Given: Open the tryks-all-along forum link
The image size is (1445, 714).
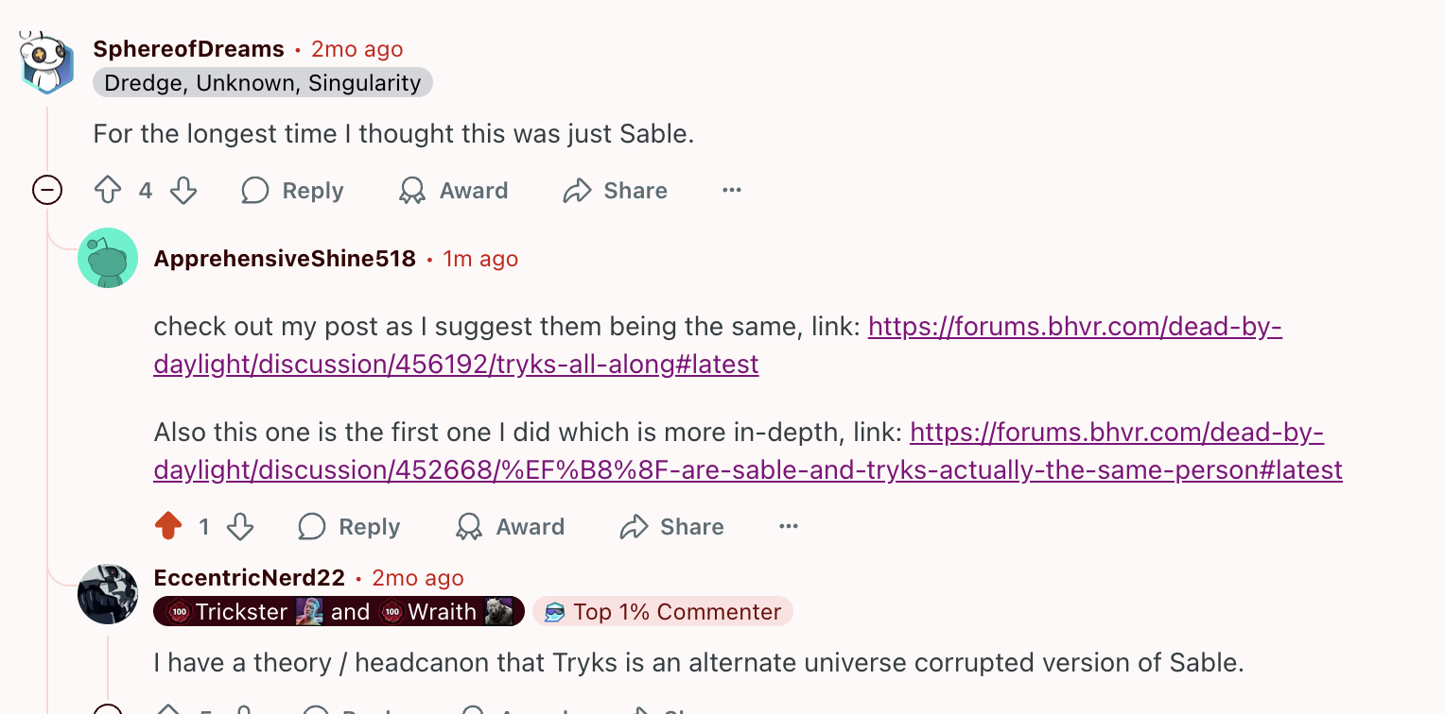Looking at the screenshot, I should pos(1075,327).
